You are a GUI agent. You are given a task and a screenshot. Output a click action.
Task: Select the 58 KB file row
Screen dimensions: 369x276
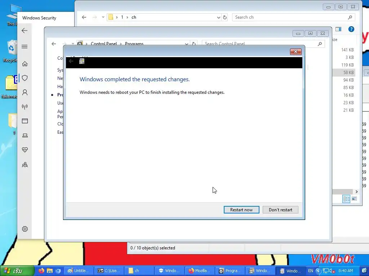344,73
